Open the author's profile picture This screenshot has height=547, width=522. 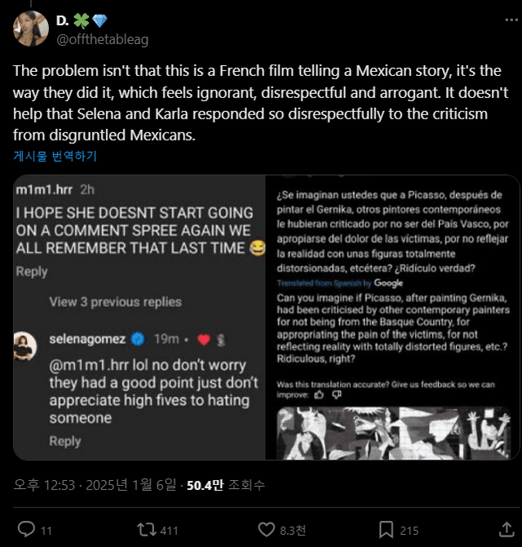30,29
